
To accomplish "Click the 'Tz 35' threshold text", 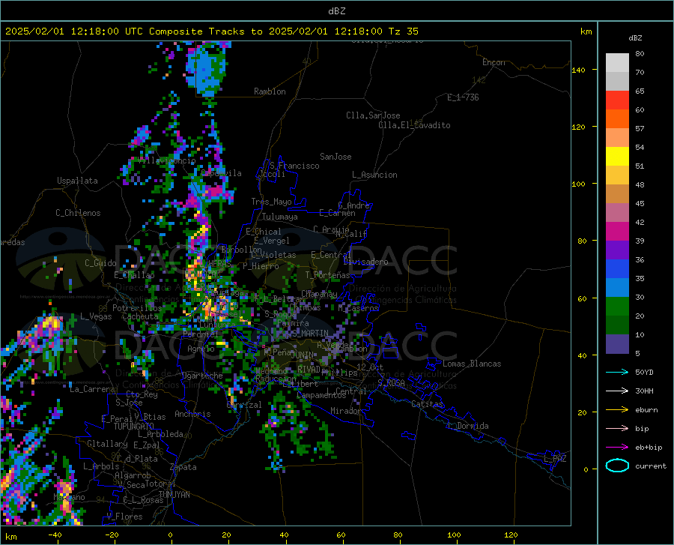I will tap(403, 31).
